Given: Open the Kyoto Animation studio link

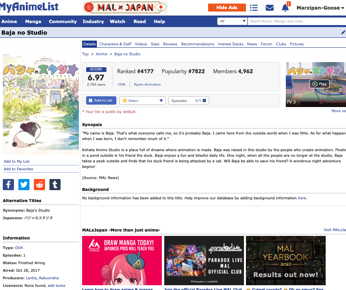Looking at the screenshot, I should (x=147, y=84).
